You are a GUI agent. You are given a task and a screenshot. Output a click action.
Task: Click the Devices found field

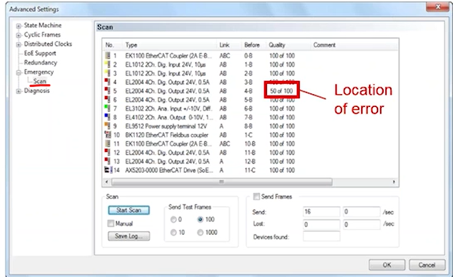click(x=321, y=237)
